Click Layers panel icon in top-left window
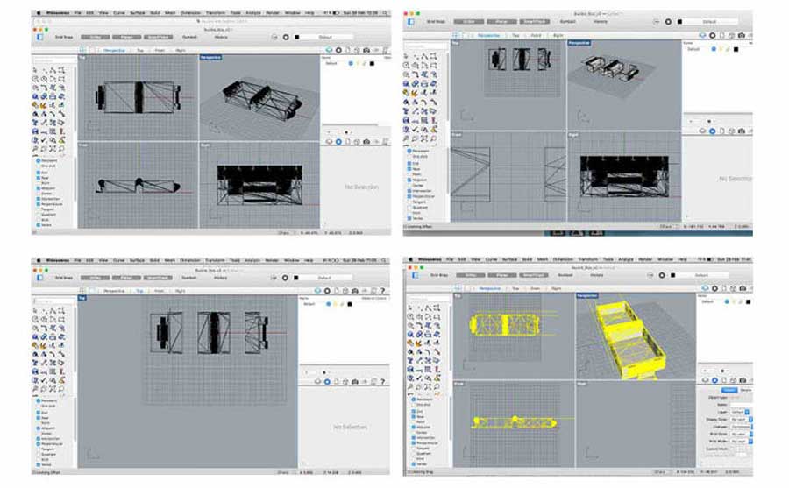 (x=329, y=50)
